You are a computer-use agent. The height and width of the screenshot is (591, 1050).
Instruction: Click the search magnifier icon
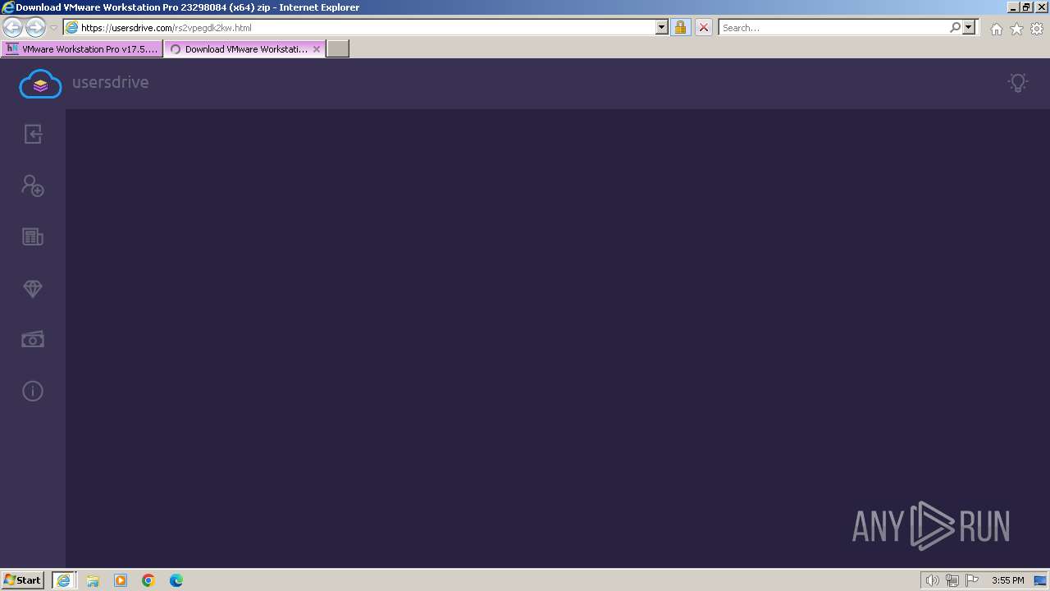pos(955,27)
